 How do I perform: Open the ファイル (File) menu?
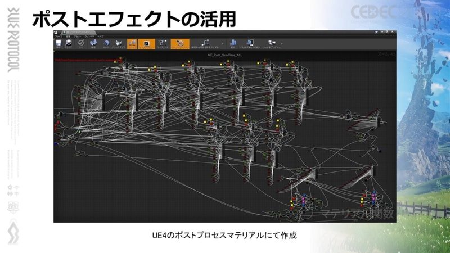pyautogui.click(x=58, y=37)
